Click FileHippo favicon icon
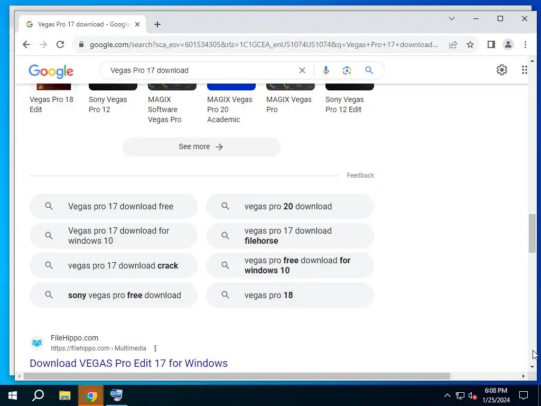The height and width of the screenshot is (406, 541). [x=37, y=343]
